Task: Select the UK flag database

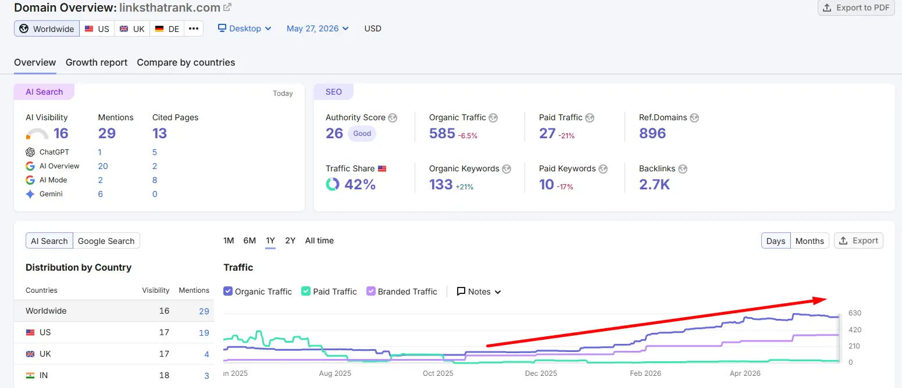Action: [132, 28]
